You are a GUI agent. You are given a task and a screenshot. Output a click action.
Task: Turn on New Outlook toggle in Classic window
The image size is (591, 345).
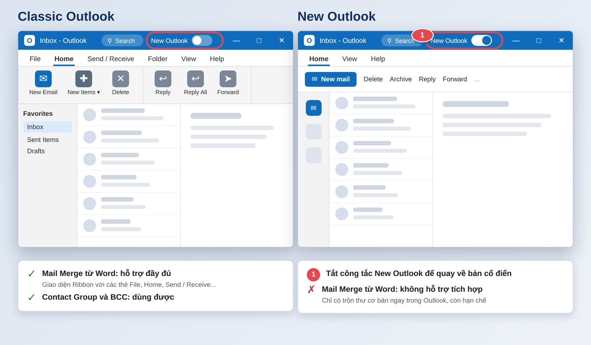(x=202, y=40)
